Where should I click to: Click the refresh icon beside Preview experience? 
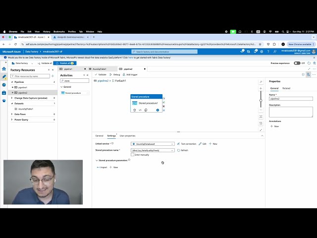pyautogui.click(x=309, y=63)
